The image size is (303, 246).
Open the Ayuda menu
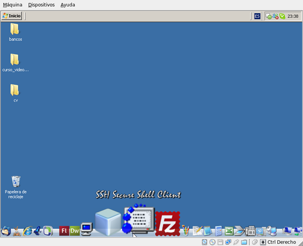point(68,5)
